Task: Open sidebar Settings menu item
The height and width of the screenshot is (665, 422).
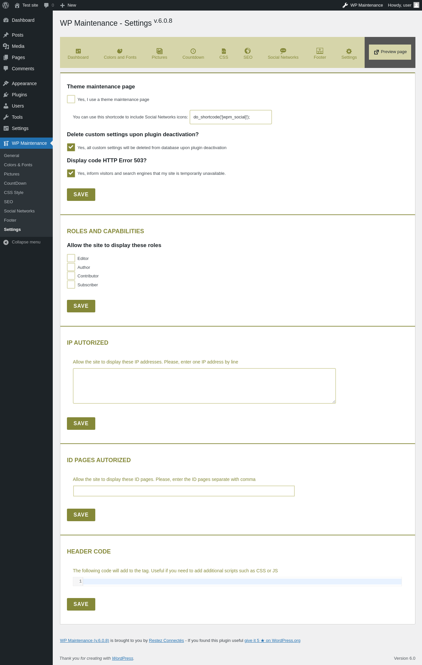Action: pyautogui.click(x=26, y=128)
